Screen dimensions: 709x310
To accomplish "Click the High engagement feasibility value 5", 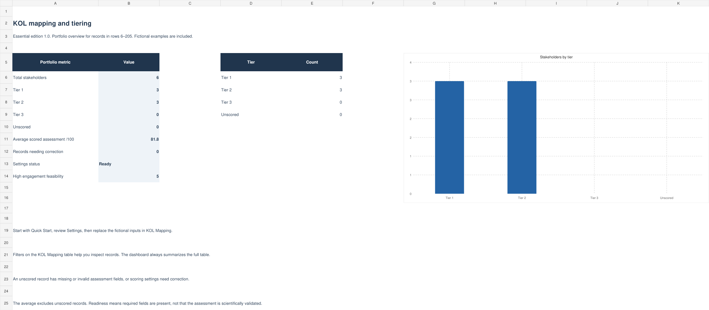I will [129, 176].
